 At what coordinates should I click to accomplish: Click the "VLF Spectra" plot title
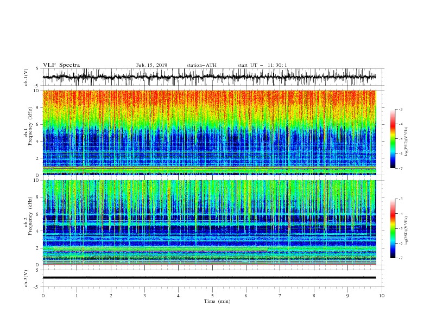pos(61,65)
